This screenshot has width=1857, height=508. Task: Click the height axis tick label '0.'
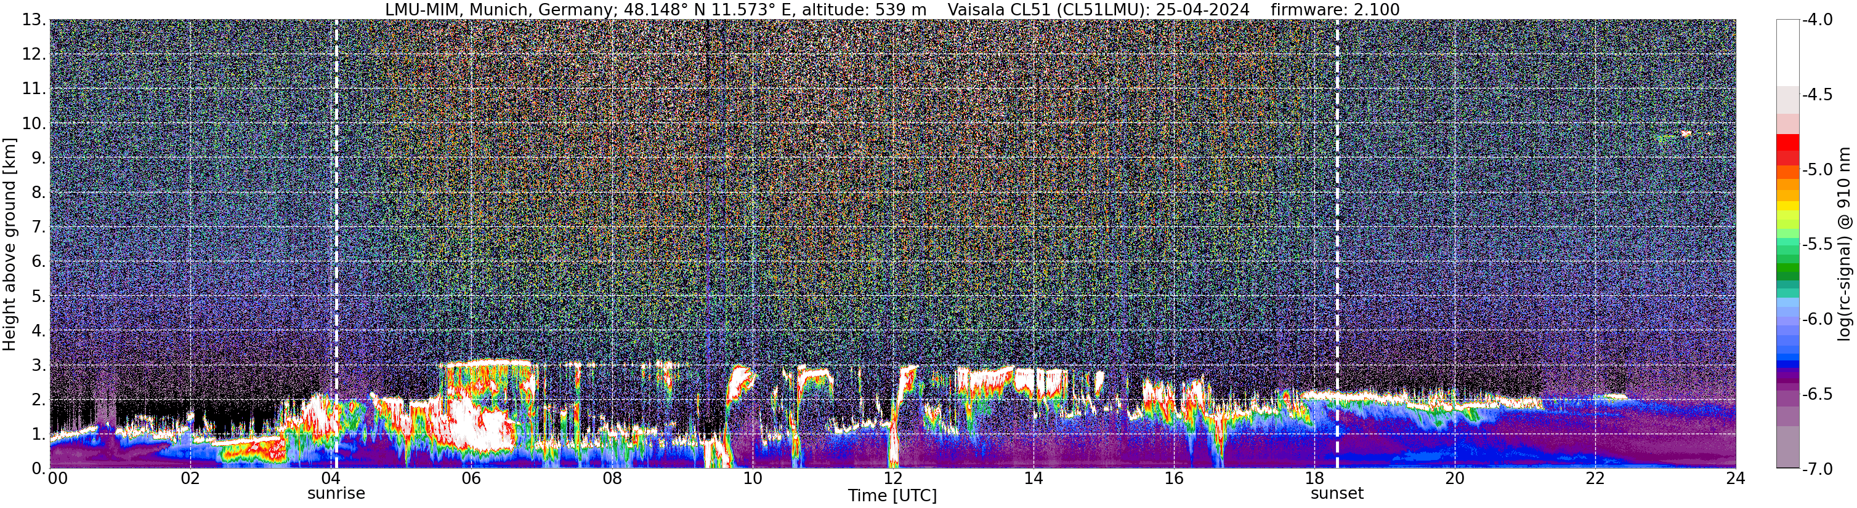pos(39,469)
